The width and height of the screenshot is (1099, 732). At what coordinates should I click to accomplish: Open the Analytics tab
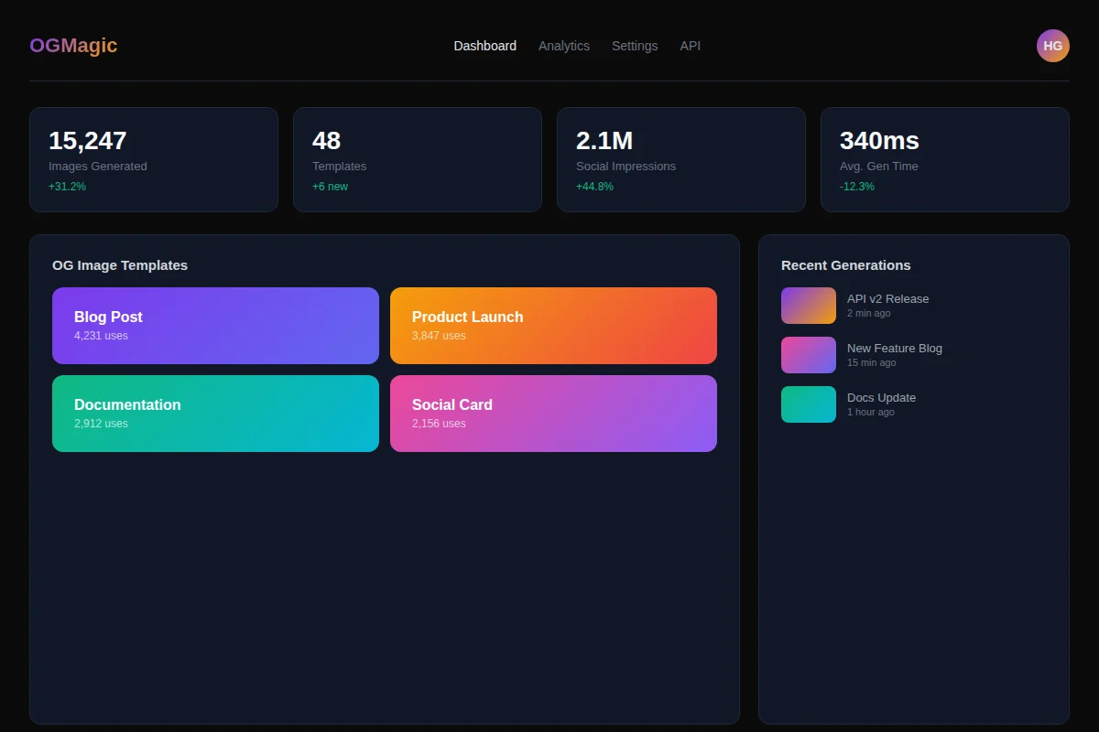click(x=563, y=46)
